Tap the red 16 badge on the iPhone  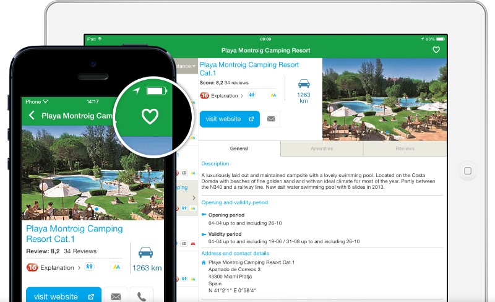click(32, 267)
